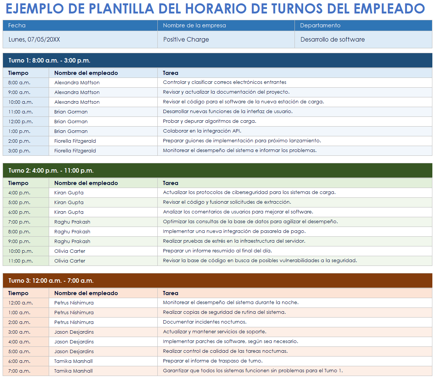This screenshot has height=379, width=435.
Task: Select the "Fecha" header cell
Action: point(17,25)
